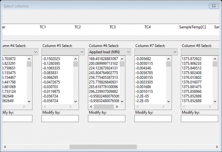Click the TC2 header label
Screen dimensions: 222x152
pos(78,27)
